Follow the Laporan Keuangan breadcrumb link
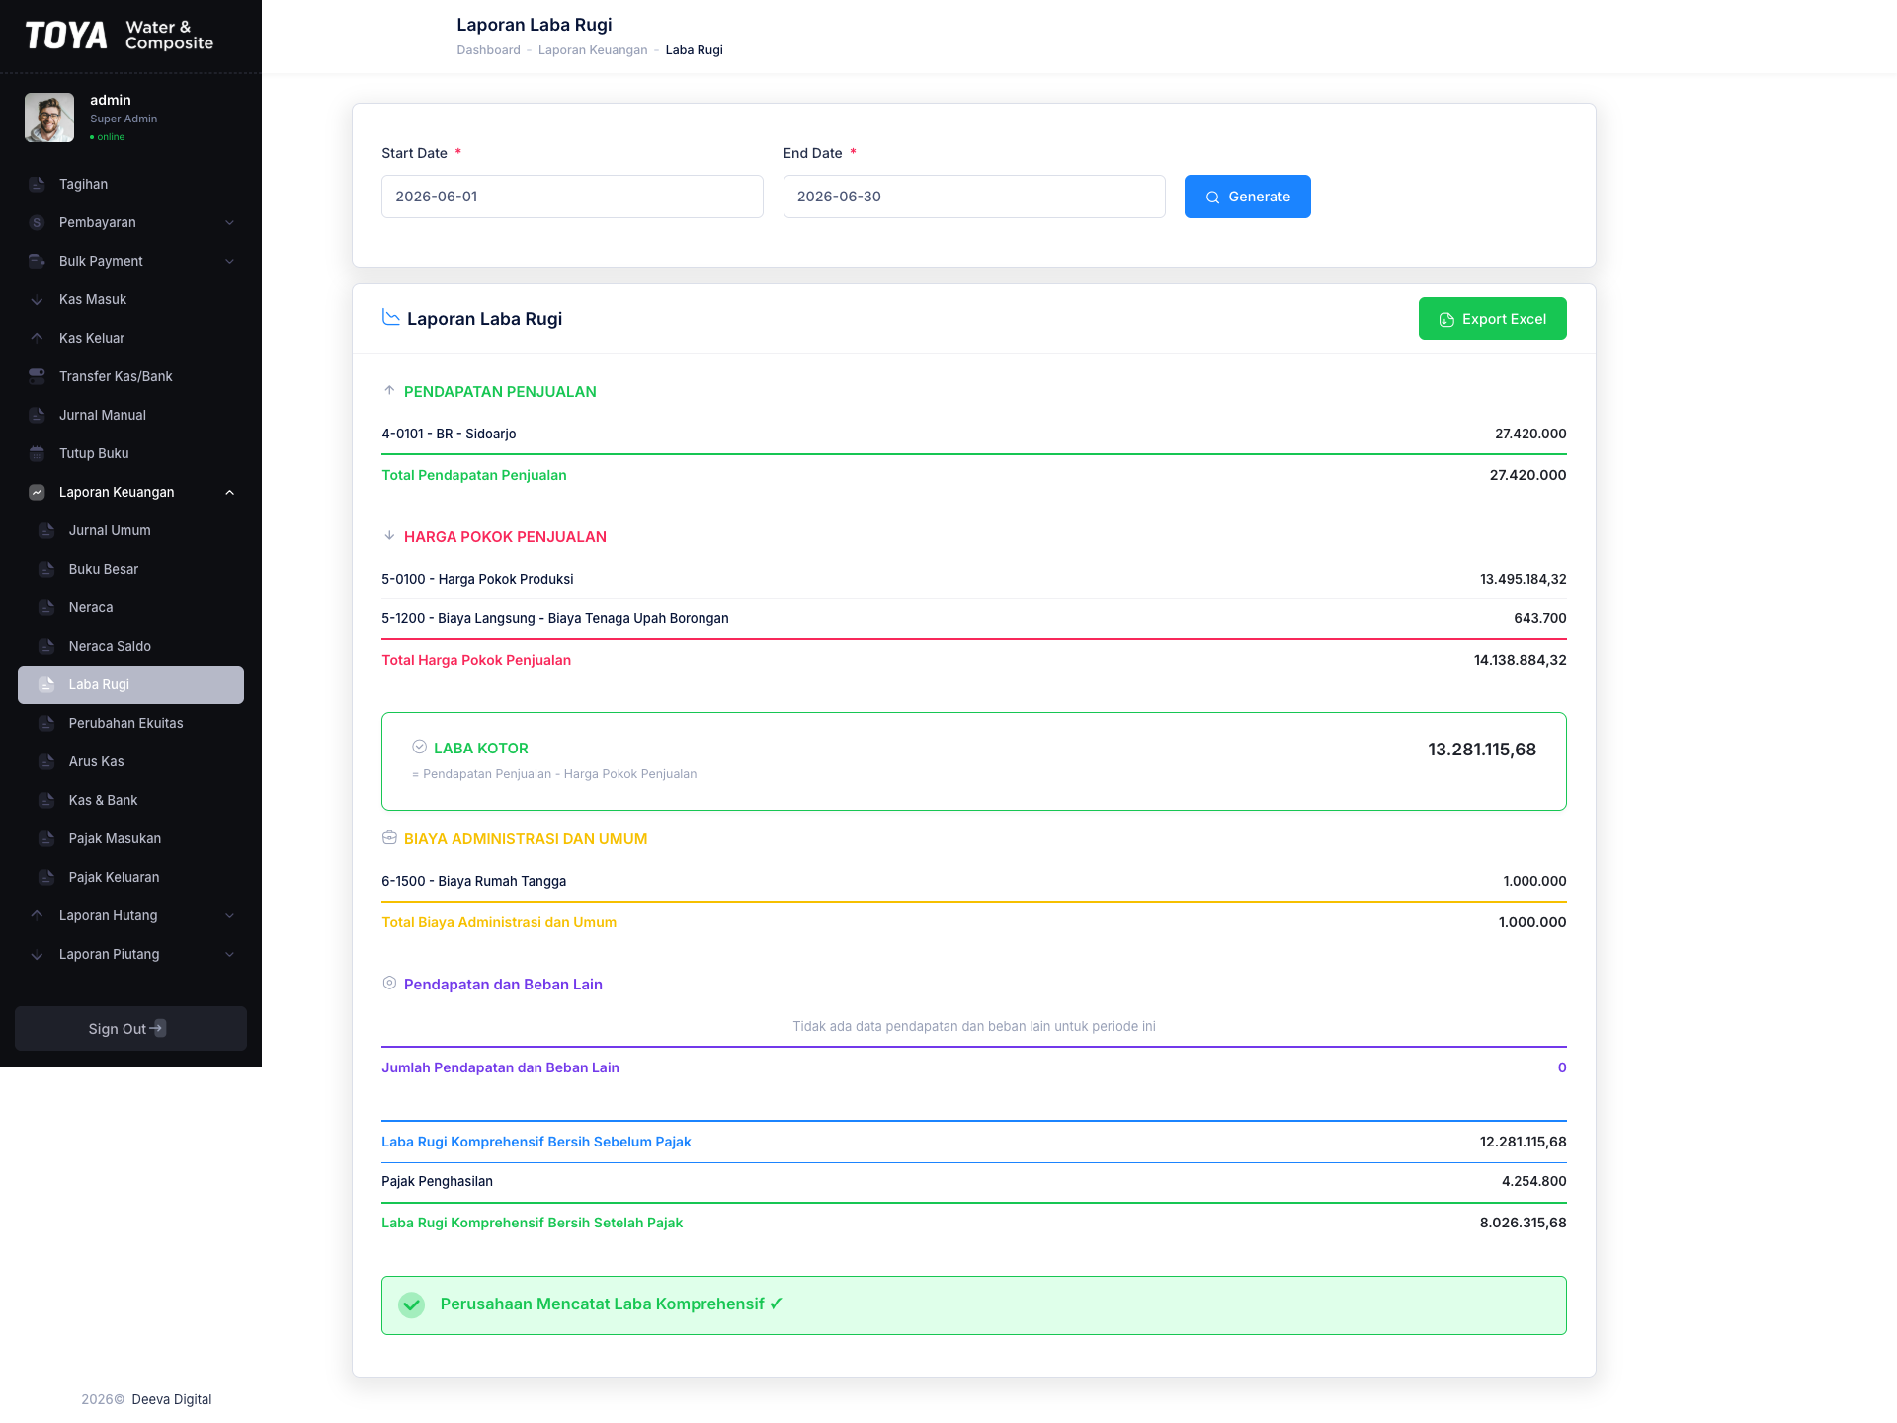Viewport: 1897px width, 1423px height. pyautogui.click(x=593, y=50)
